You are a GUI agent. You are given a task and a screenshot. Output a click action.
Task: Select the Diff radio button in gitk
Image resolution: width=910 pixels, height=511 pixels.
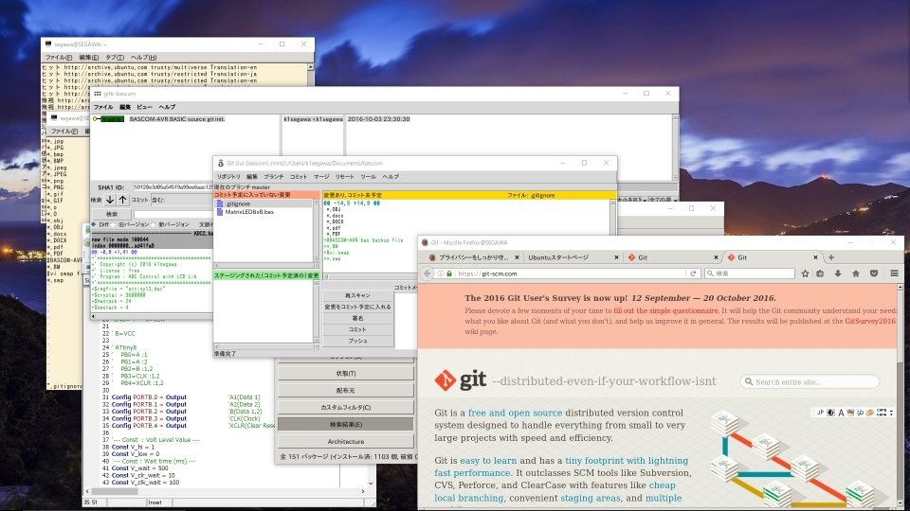(95, 224)
